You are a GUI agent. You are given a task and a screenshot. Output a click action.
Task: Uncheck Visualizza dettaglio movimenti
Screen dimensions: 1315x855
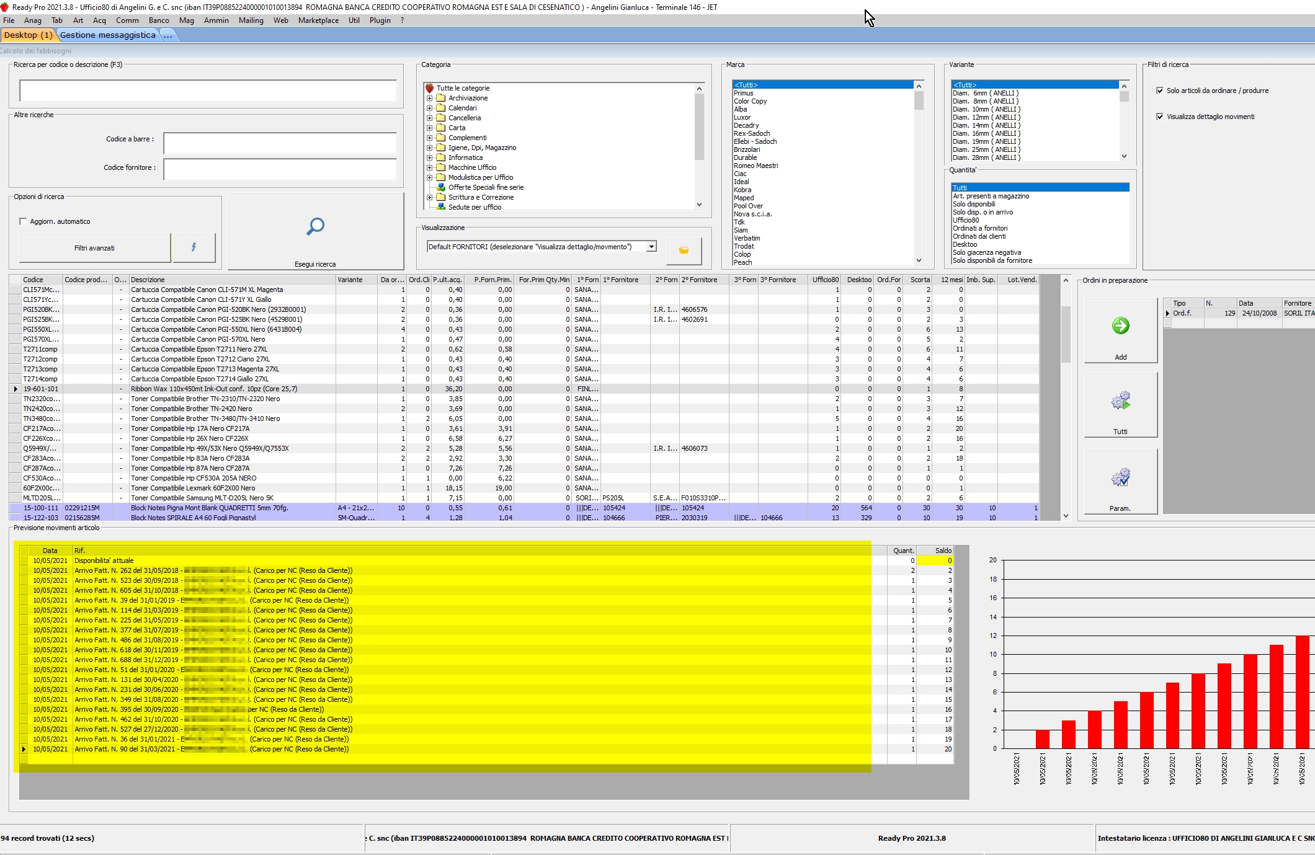(x=1159, y=117)
